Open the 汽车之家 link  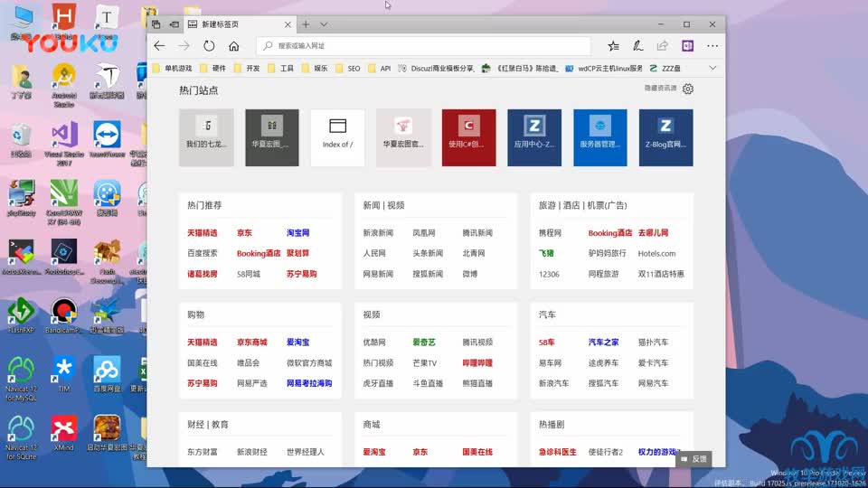[603, 343]
